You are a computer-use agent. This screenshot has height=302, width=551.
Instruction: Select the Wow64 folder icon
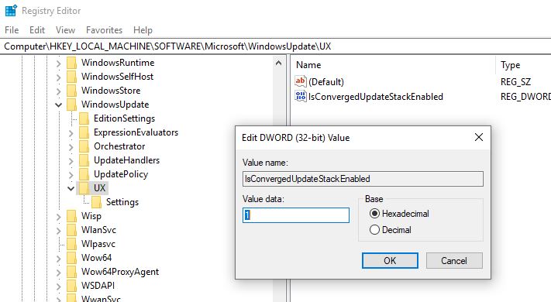[72, 258]
